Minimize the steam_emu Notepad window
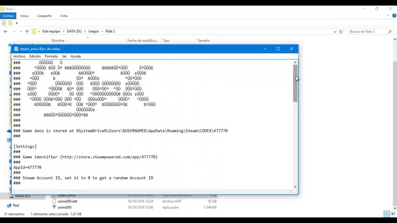 tap(265, 49)
